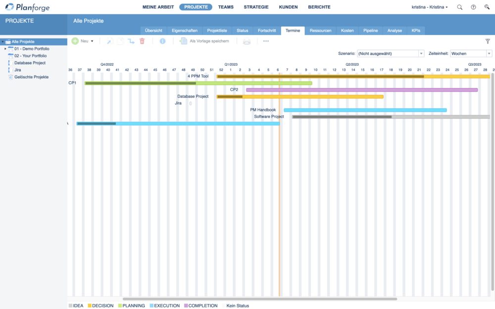Open the BERICHTE main menu

319,7
